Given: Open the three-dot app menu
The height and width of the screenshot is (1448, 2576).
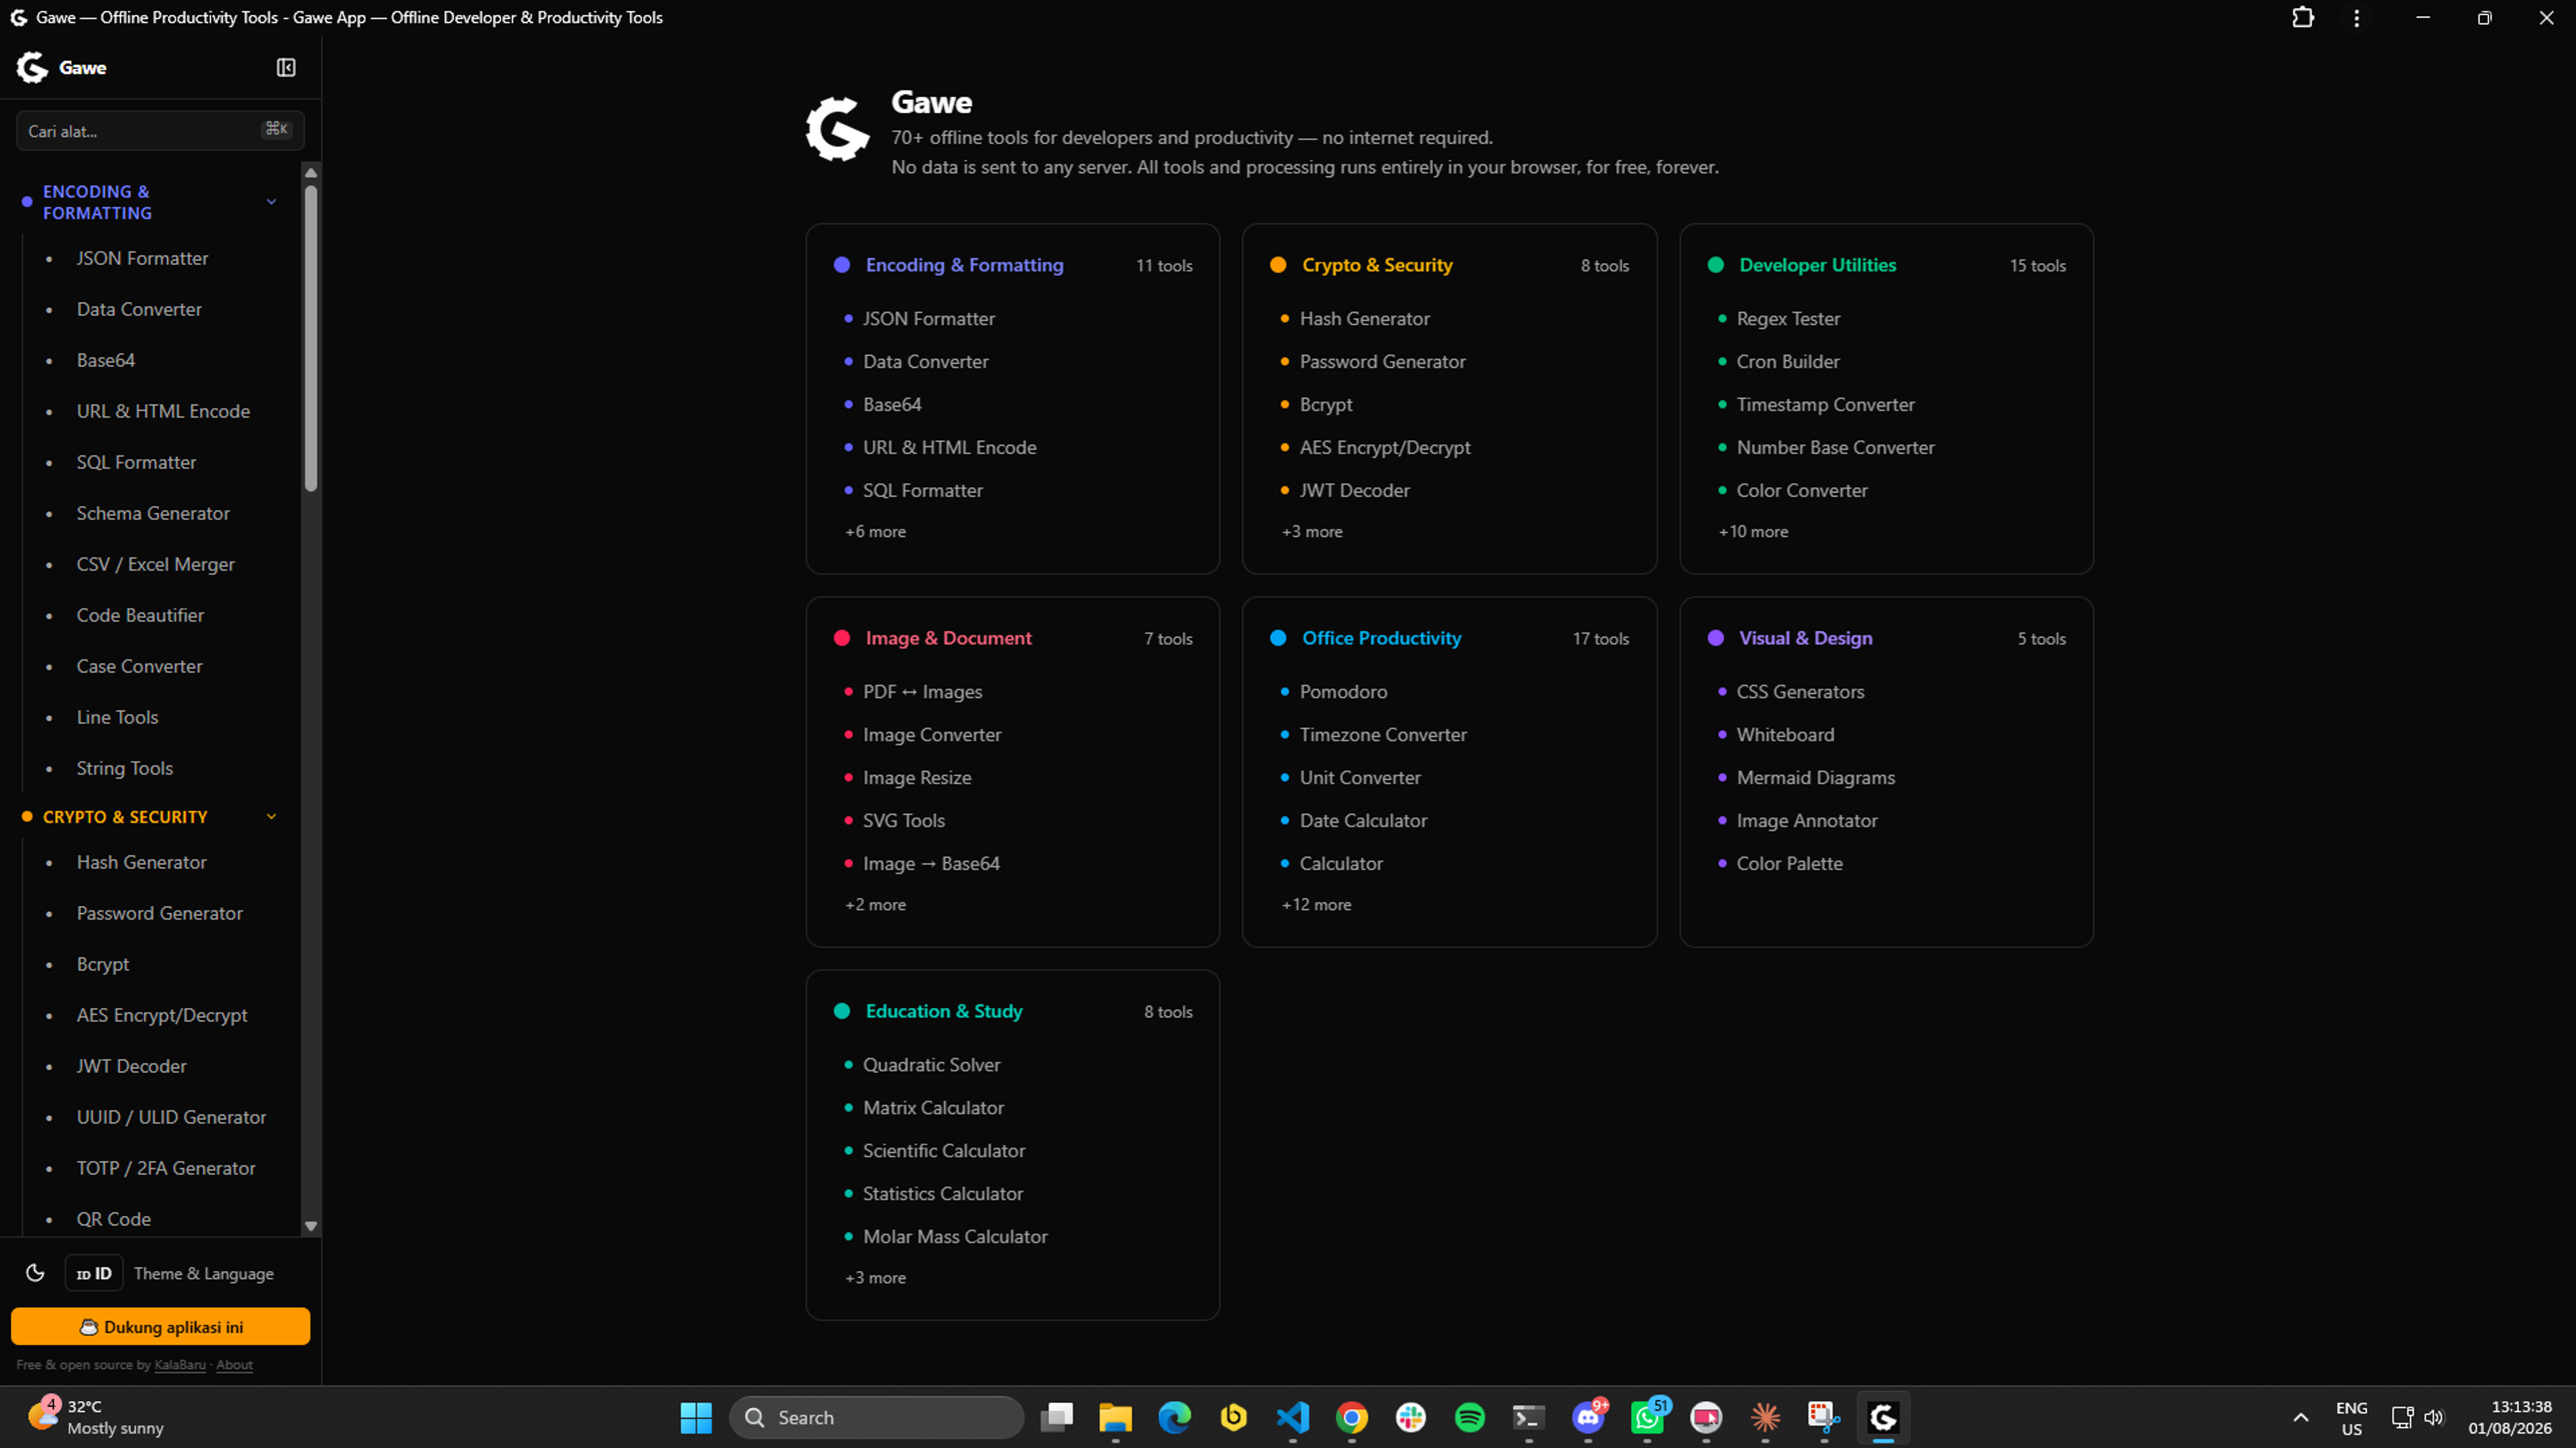Looking at the screenshot, I should point(2357,17).
